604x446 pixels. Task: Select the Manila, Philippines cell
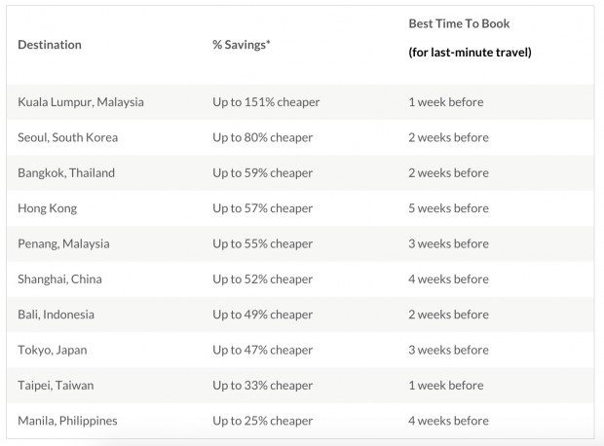click(69, 421)
